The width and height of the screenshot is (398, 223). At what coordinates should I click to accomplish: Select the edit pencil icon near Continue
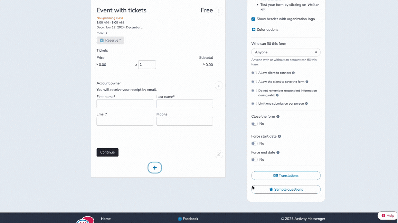[x=219, y=154]
